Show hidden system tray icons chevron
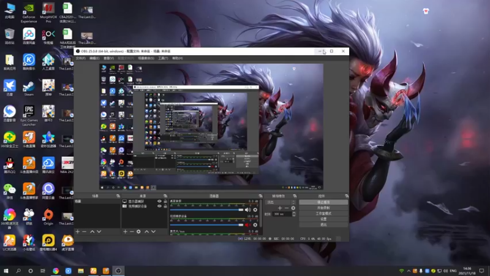 tap(409, 271)
